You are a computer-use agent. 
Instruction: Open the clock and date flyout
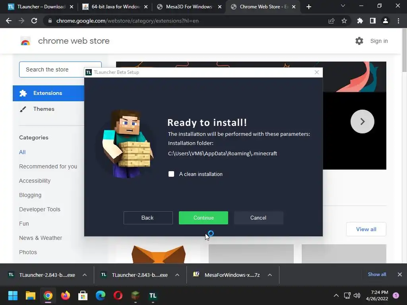click(377, 295)
